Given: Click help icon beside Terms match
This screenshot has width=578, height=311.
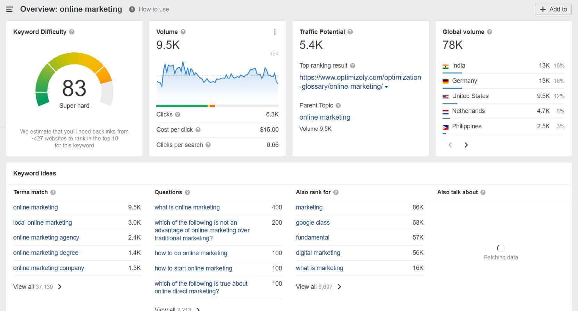Looking at the screenshot, I should pos(53,192).
